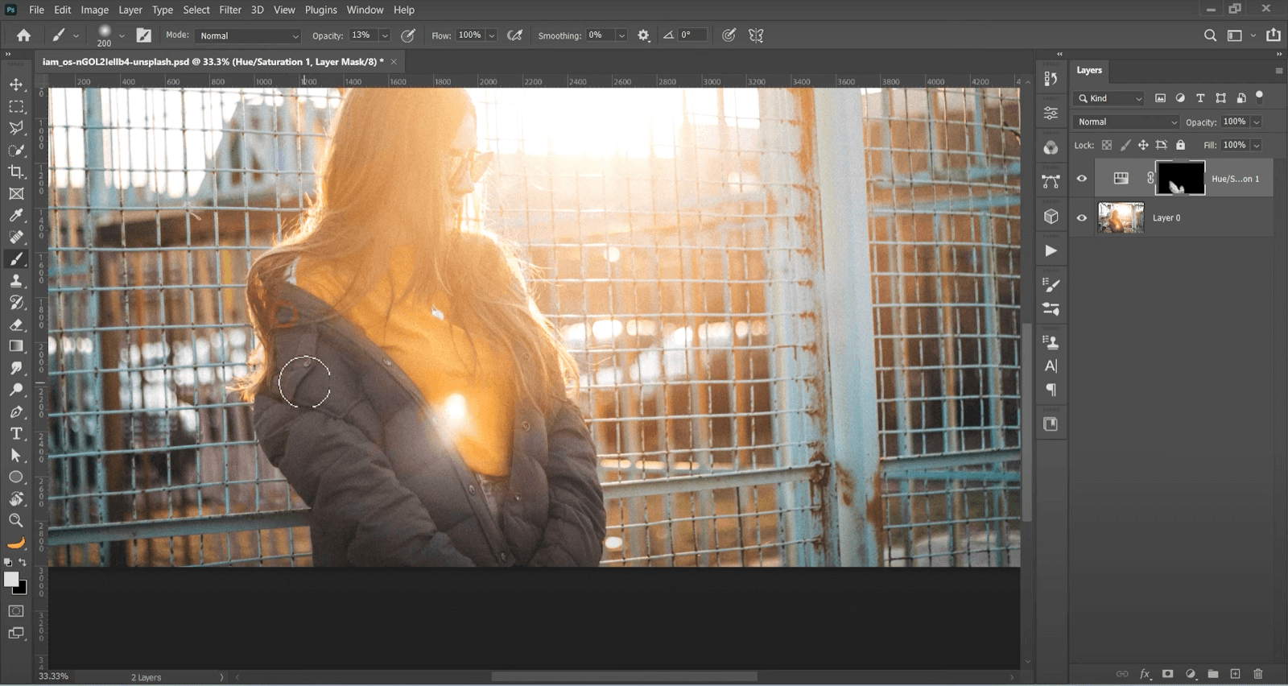Open the Plugins menu
Image resolution: width=1288 pixels, height=686 pixels.
click(320, 10)
